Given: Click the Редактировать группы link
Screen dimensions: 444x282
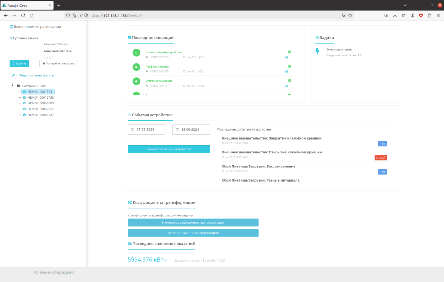Looking at the screenshot, I should [37, 75].
